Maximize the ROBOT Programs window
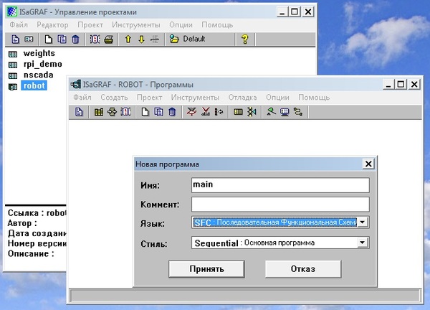430x310 pixels. click(401, 84)
